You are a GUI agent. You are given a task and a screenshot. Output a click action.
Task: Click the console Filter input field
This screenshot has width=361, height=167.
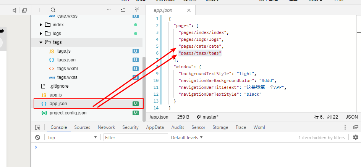coord(136,138)
